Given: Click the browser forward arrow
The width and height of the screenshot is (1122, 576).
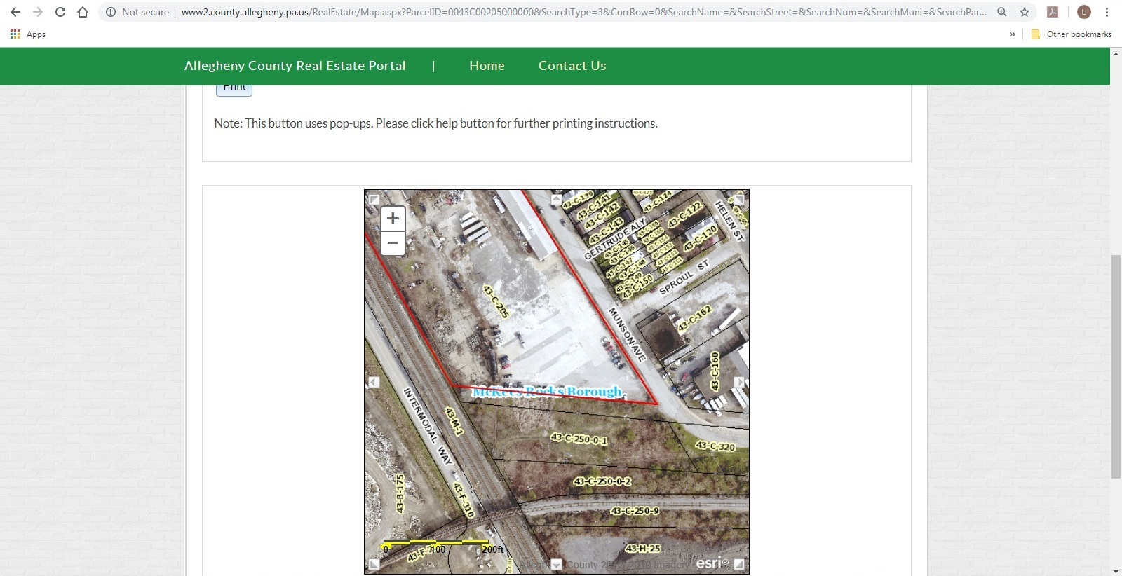Looking at the screenshot, I should click(x=38, y=12).
